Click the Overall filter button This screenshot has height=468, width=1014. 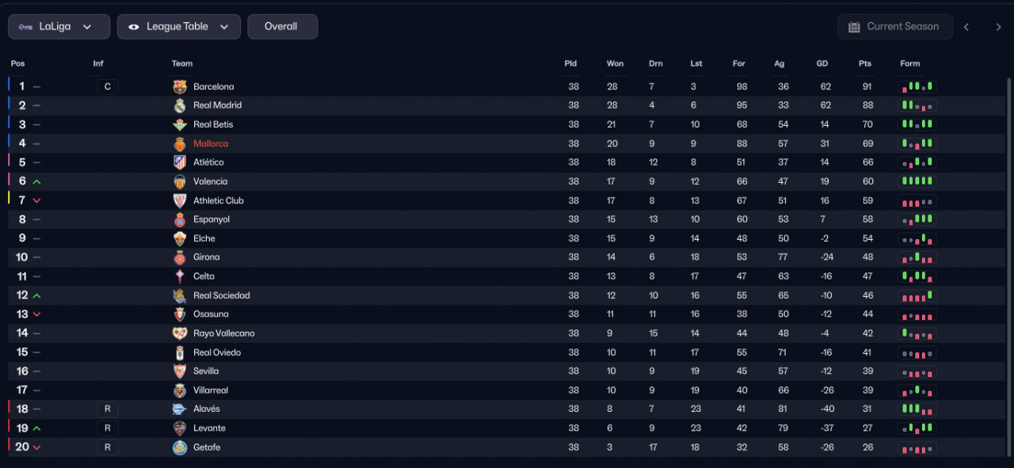coord(282,26)
